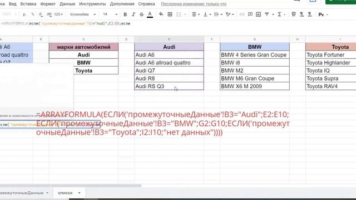Select the BMW M6 Gran Coupe cell
Image resolution: width=356 pixels, height=200 pixels.
(x=255, y=78)
